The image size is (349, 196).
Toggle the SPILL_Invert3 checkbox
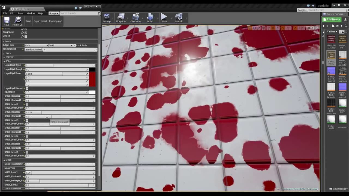(x=27, y=120)
